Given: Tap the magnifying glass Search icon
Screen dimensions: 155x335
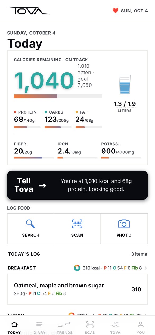Looking at the screenshot, I should pos(31,224).
